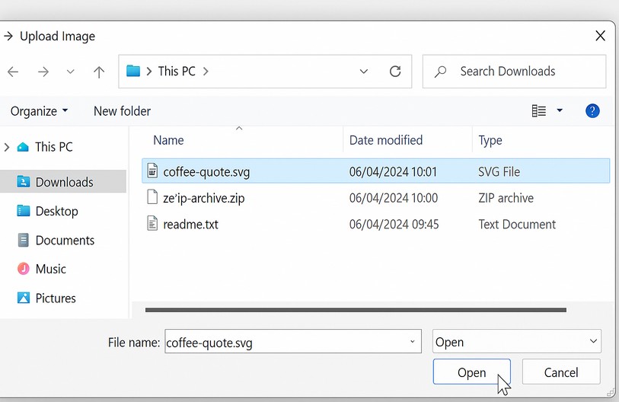Change the view layout icon
This screenshot has width=619, height=402.
point(539,111)
